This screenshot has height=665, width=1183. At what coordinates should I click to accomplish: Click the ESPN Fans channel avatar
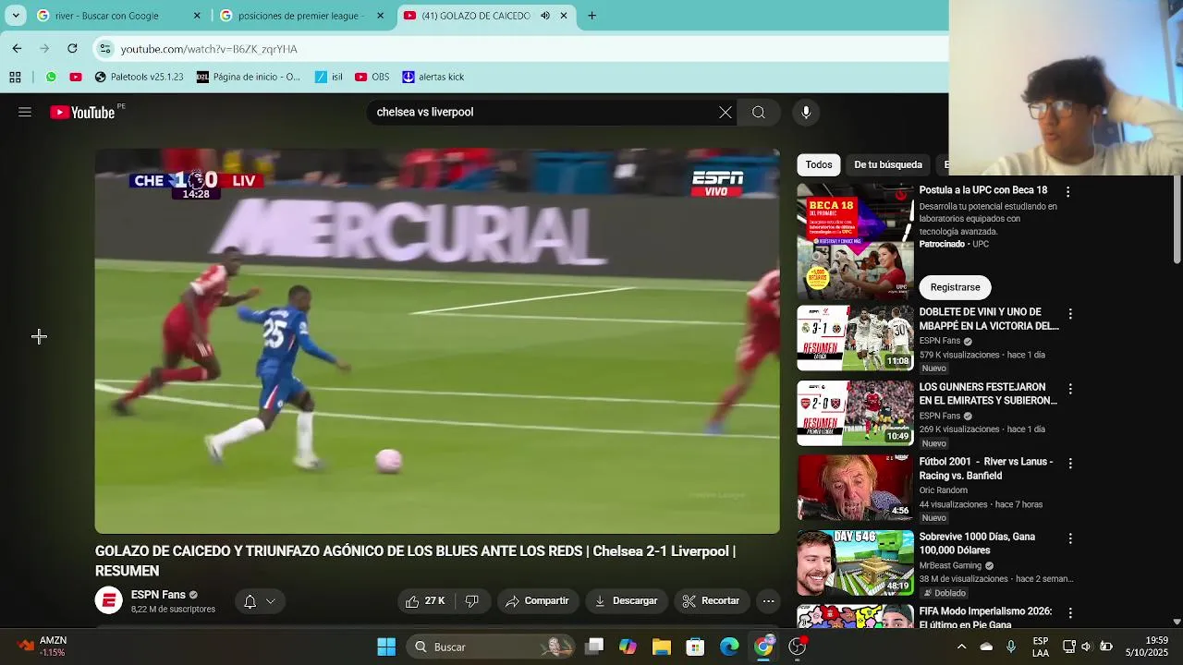pos(108,601)
